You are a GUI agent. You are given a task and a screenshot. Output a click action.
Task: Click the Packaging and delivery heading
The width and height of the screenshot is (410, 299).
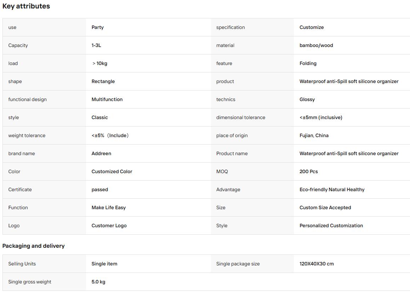(34, 246)
